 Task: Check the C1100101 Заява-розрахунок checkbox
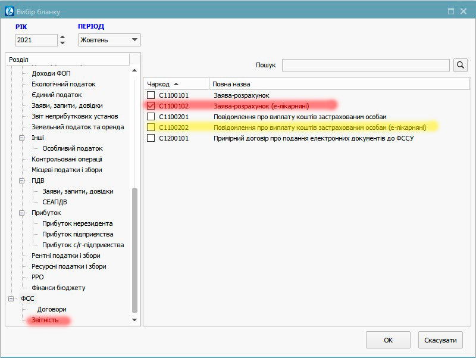[151, 95]
